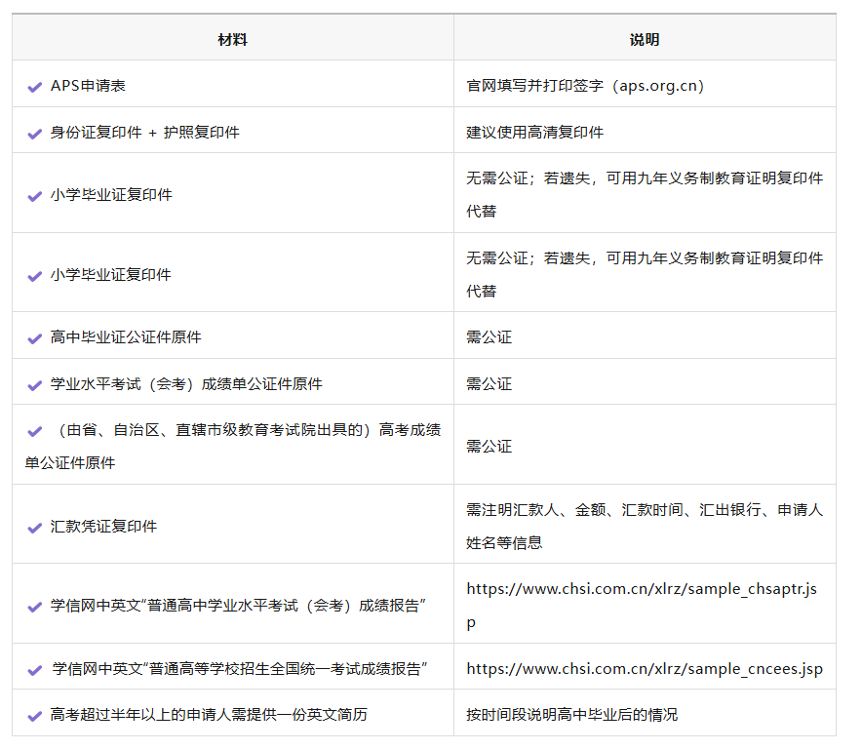Select the note 建议使用高清复印件

pos(535,133)
